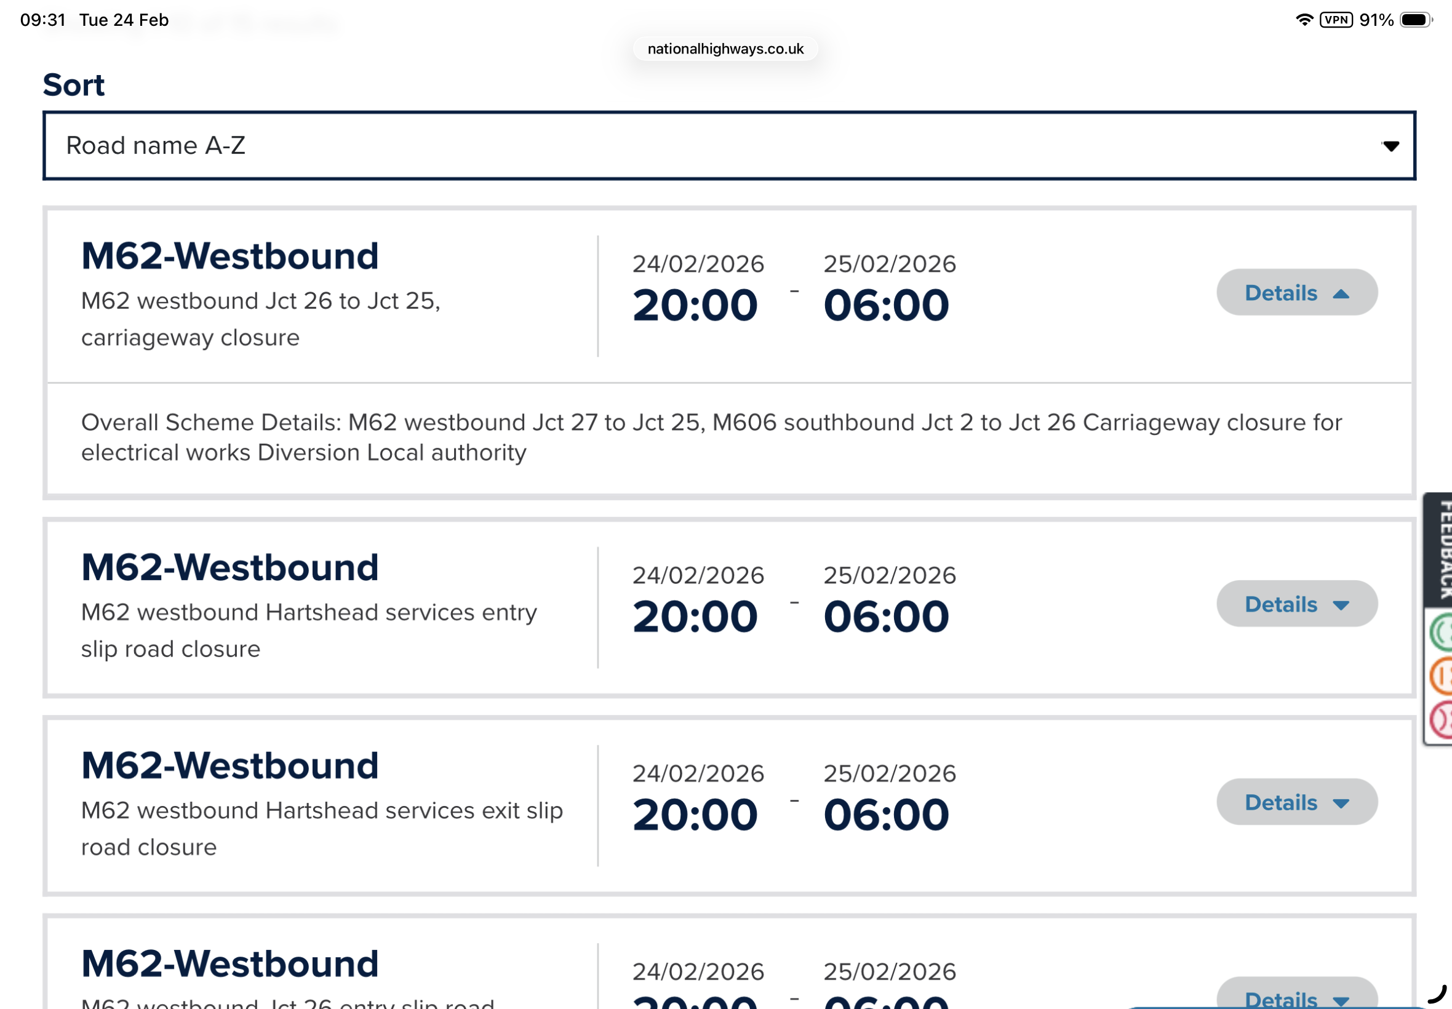Select the red unhappy feedback face icon
Viewport: 1452px width, 1009px height.
1442,719
